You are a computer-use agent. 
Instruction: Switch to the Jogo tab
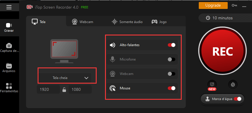click(159, 22)
